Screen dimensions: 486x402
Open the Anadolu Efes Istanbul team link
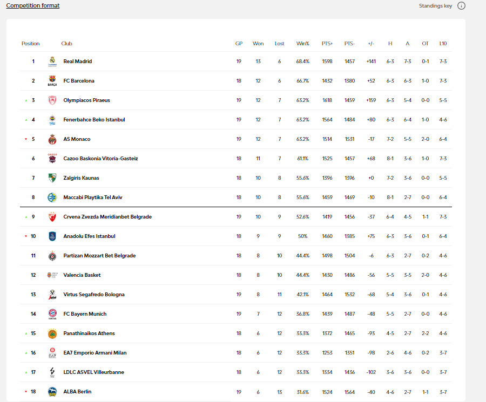pyautogui.click(x=89, y=236)
